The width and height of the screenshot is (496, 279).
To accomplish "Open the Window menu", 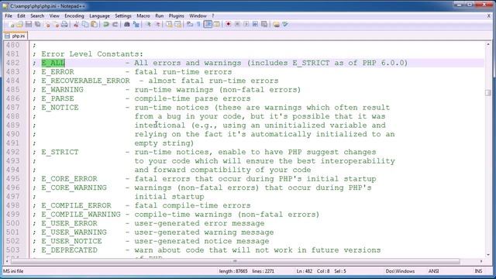I will point(198,15).
